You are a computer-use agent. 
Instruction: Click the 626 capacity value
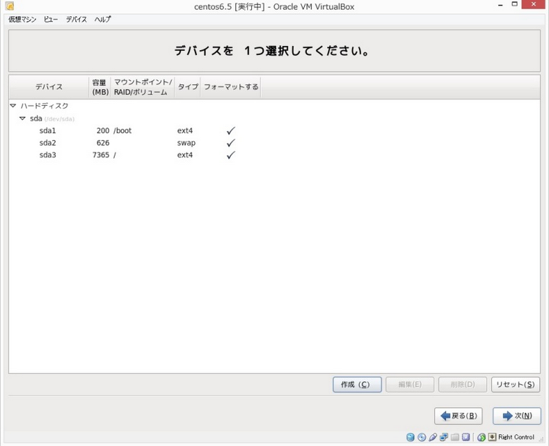(103, 143)
